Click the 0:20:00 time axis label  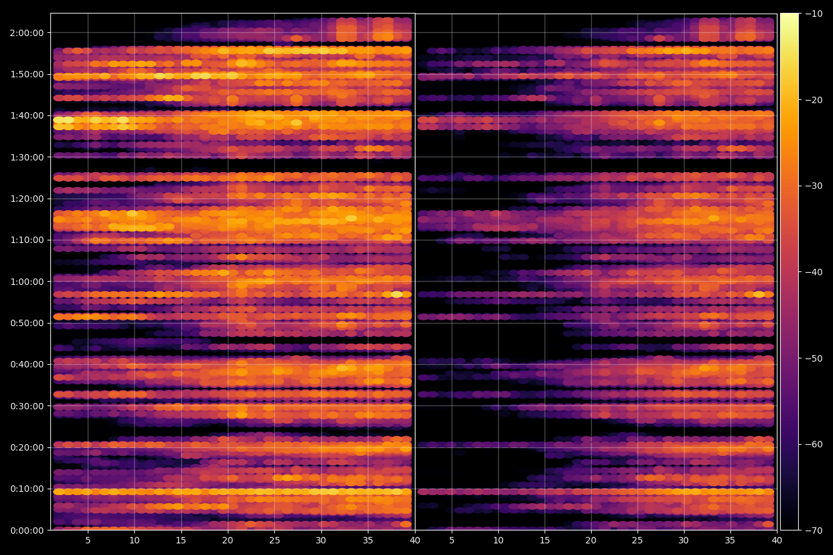[26, 447]
